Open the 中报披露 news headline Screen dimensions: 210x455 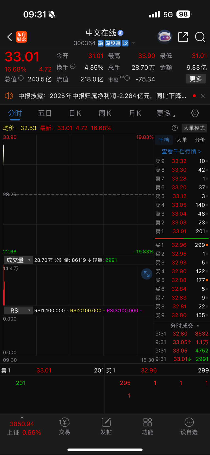[102, 96]
